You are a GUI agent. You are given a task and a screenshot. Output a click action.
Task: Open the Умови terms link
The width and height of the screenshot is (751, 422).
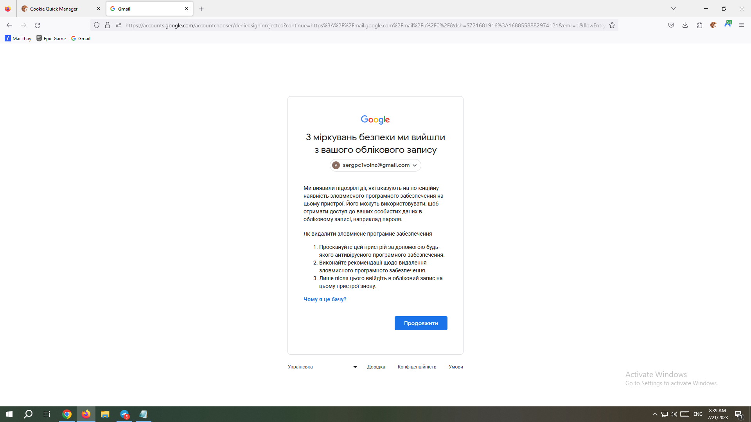click(456, 367)
